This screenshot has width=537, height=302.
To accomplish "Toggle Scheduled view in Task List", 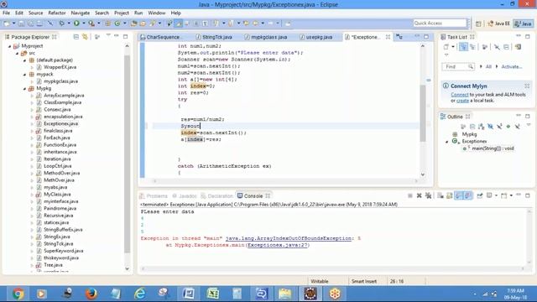I will (472, 47).
